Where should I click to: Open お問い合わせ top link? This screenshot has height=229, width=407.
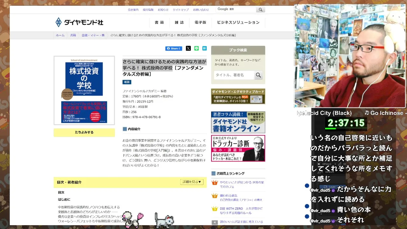point(201,10)
